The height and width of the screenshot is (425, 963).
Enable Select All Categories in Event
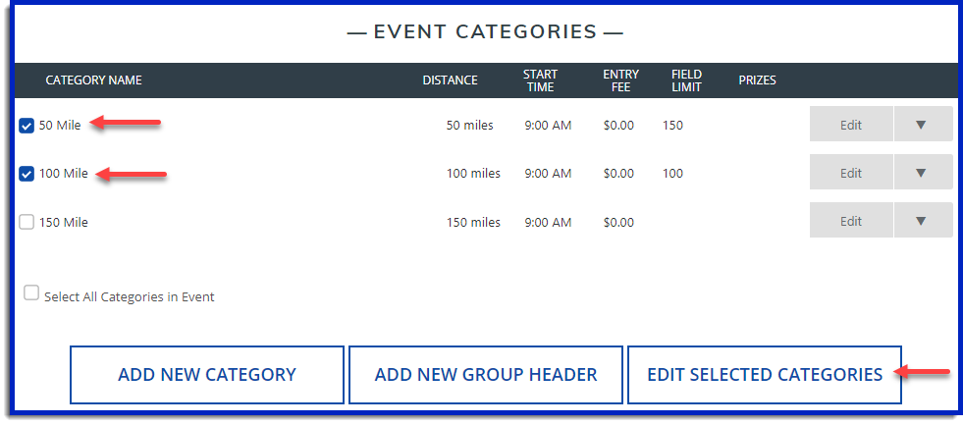tap(31, 293)
